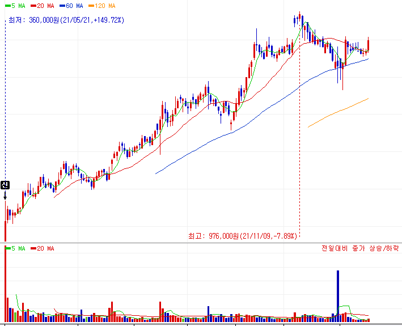The height and width of the screenshot is (326, 402).
Task: Click the blue dashed low-price vertical line
Action: [x=5, y=100]
